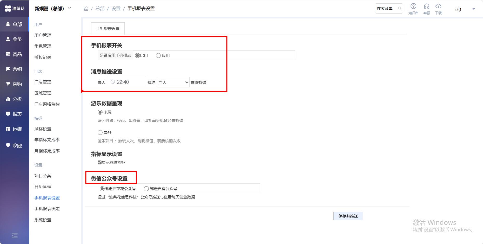The height and width of the screenshot is (244, 483).
Task: Click the clock icon in time field
Action: (113, 82)
